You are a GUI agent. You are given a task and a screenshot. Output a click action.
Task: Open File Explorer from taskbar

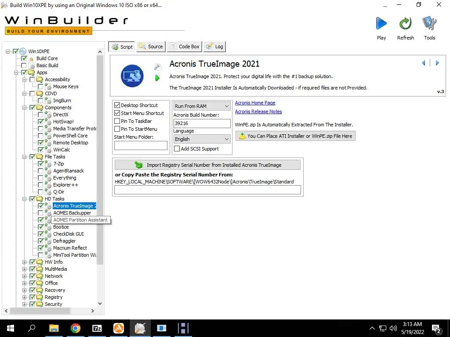pos(54,328)
